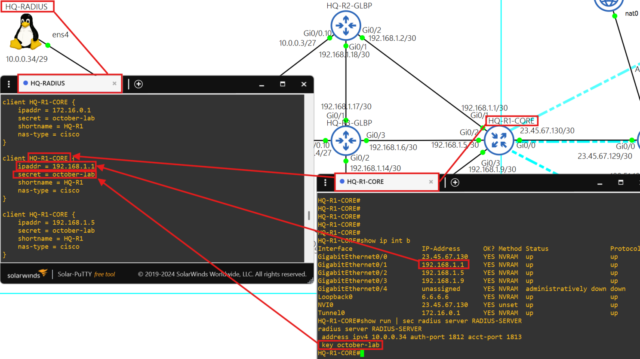The width and height of the screenshot is (640, 359).
Task: Open the HQ-R1-CORE window three-dot menu
Action: [325, 183]
